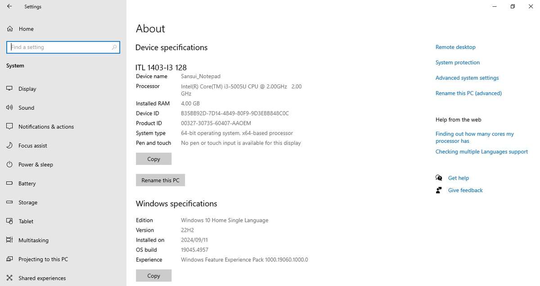540x286 pixels.
Task: Open Multitasking settings
Action: [33, 240]
